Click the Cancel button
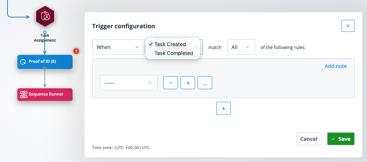 click(309, 139)
